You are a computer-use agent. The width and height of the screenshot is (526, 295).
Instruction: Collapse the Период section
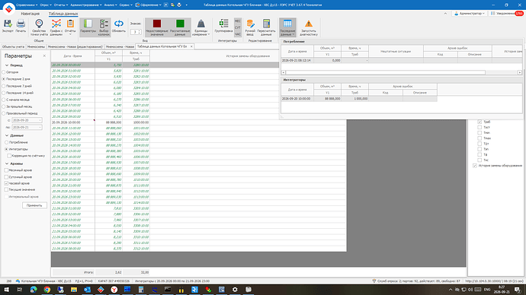7,65
